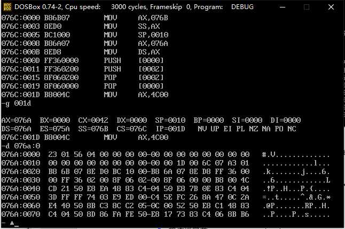
Task: Click memory dump row address 076A:0040
Action: click(21, 188)
